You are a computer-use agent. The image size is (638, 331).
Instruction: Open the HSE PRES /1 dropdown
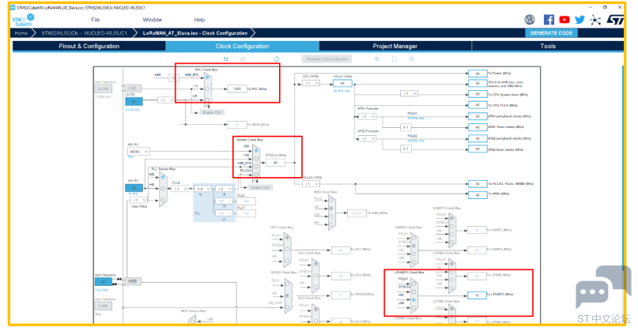tap(139, 200)
